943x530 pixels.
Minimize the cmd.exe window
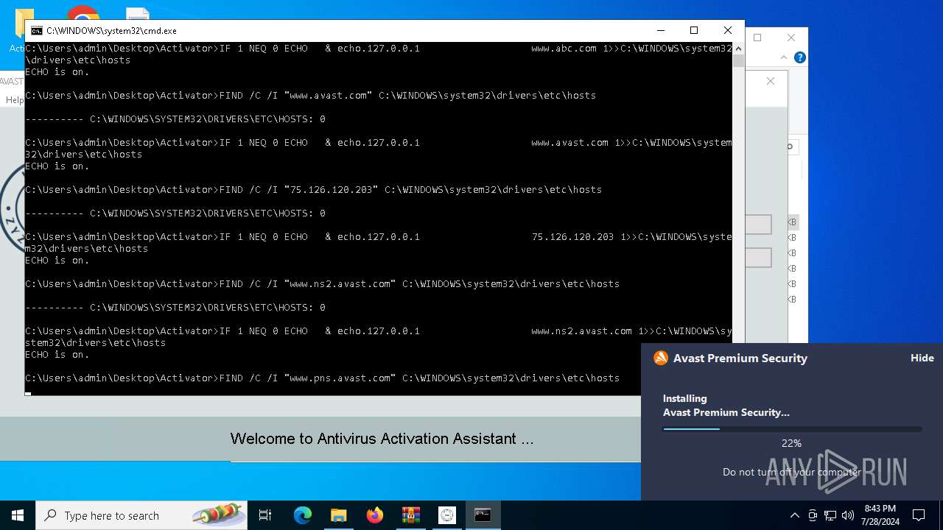click(660, 31)
